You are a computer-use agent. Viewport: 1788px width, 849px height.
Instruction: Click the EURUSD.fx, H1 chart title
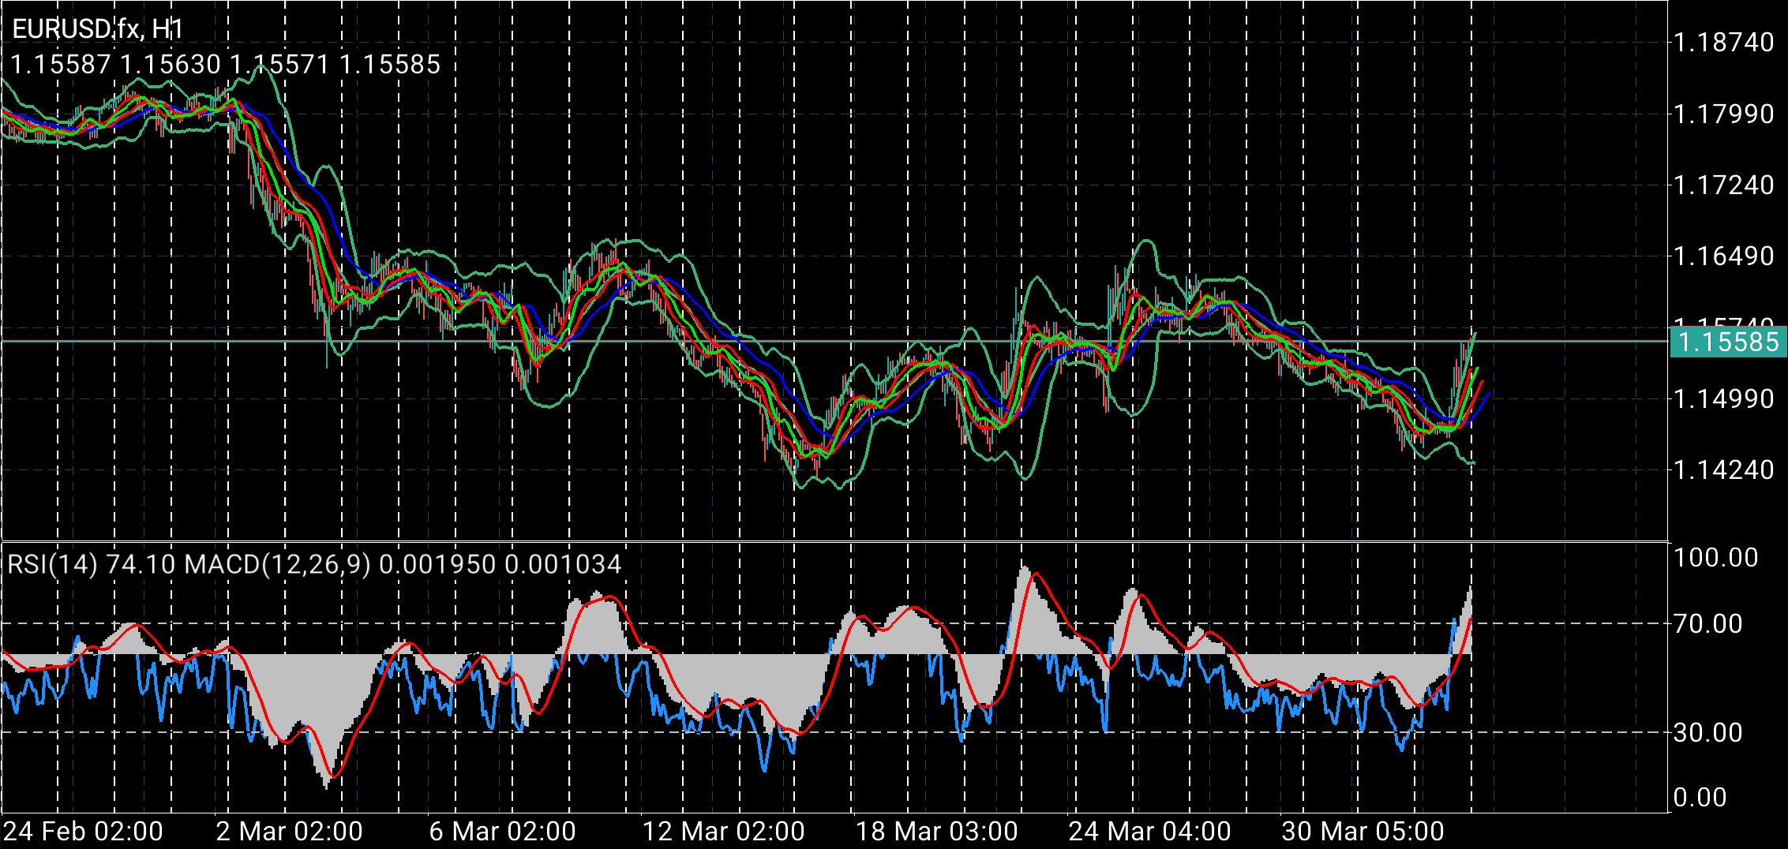point(98,29)
